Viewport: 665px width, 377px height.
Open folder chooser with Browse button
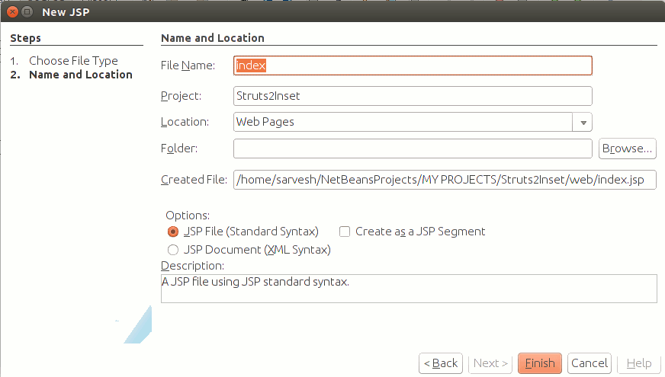click(628, 149)
